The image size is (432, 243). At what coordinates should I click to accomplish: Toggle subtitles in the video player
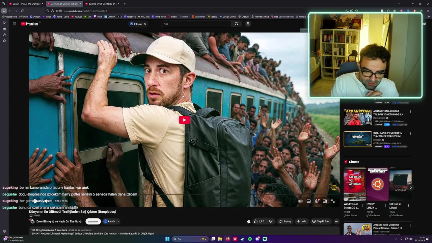pyautogui.click(x=308, y=201)
